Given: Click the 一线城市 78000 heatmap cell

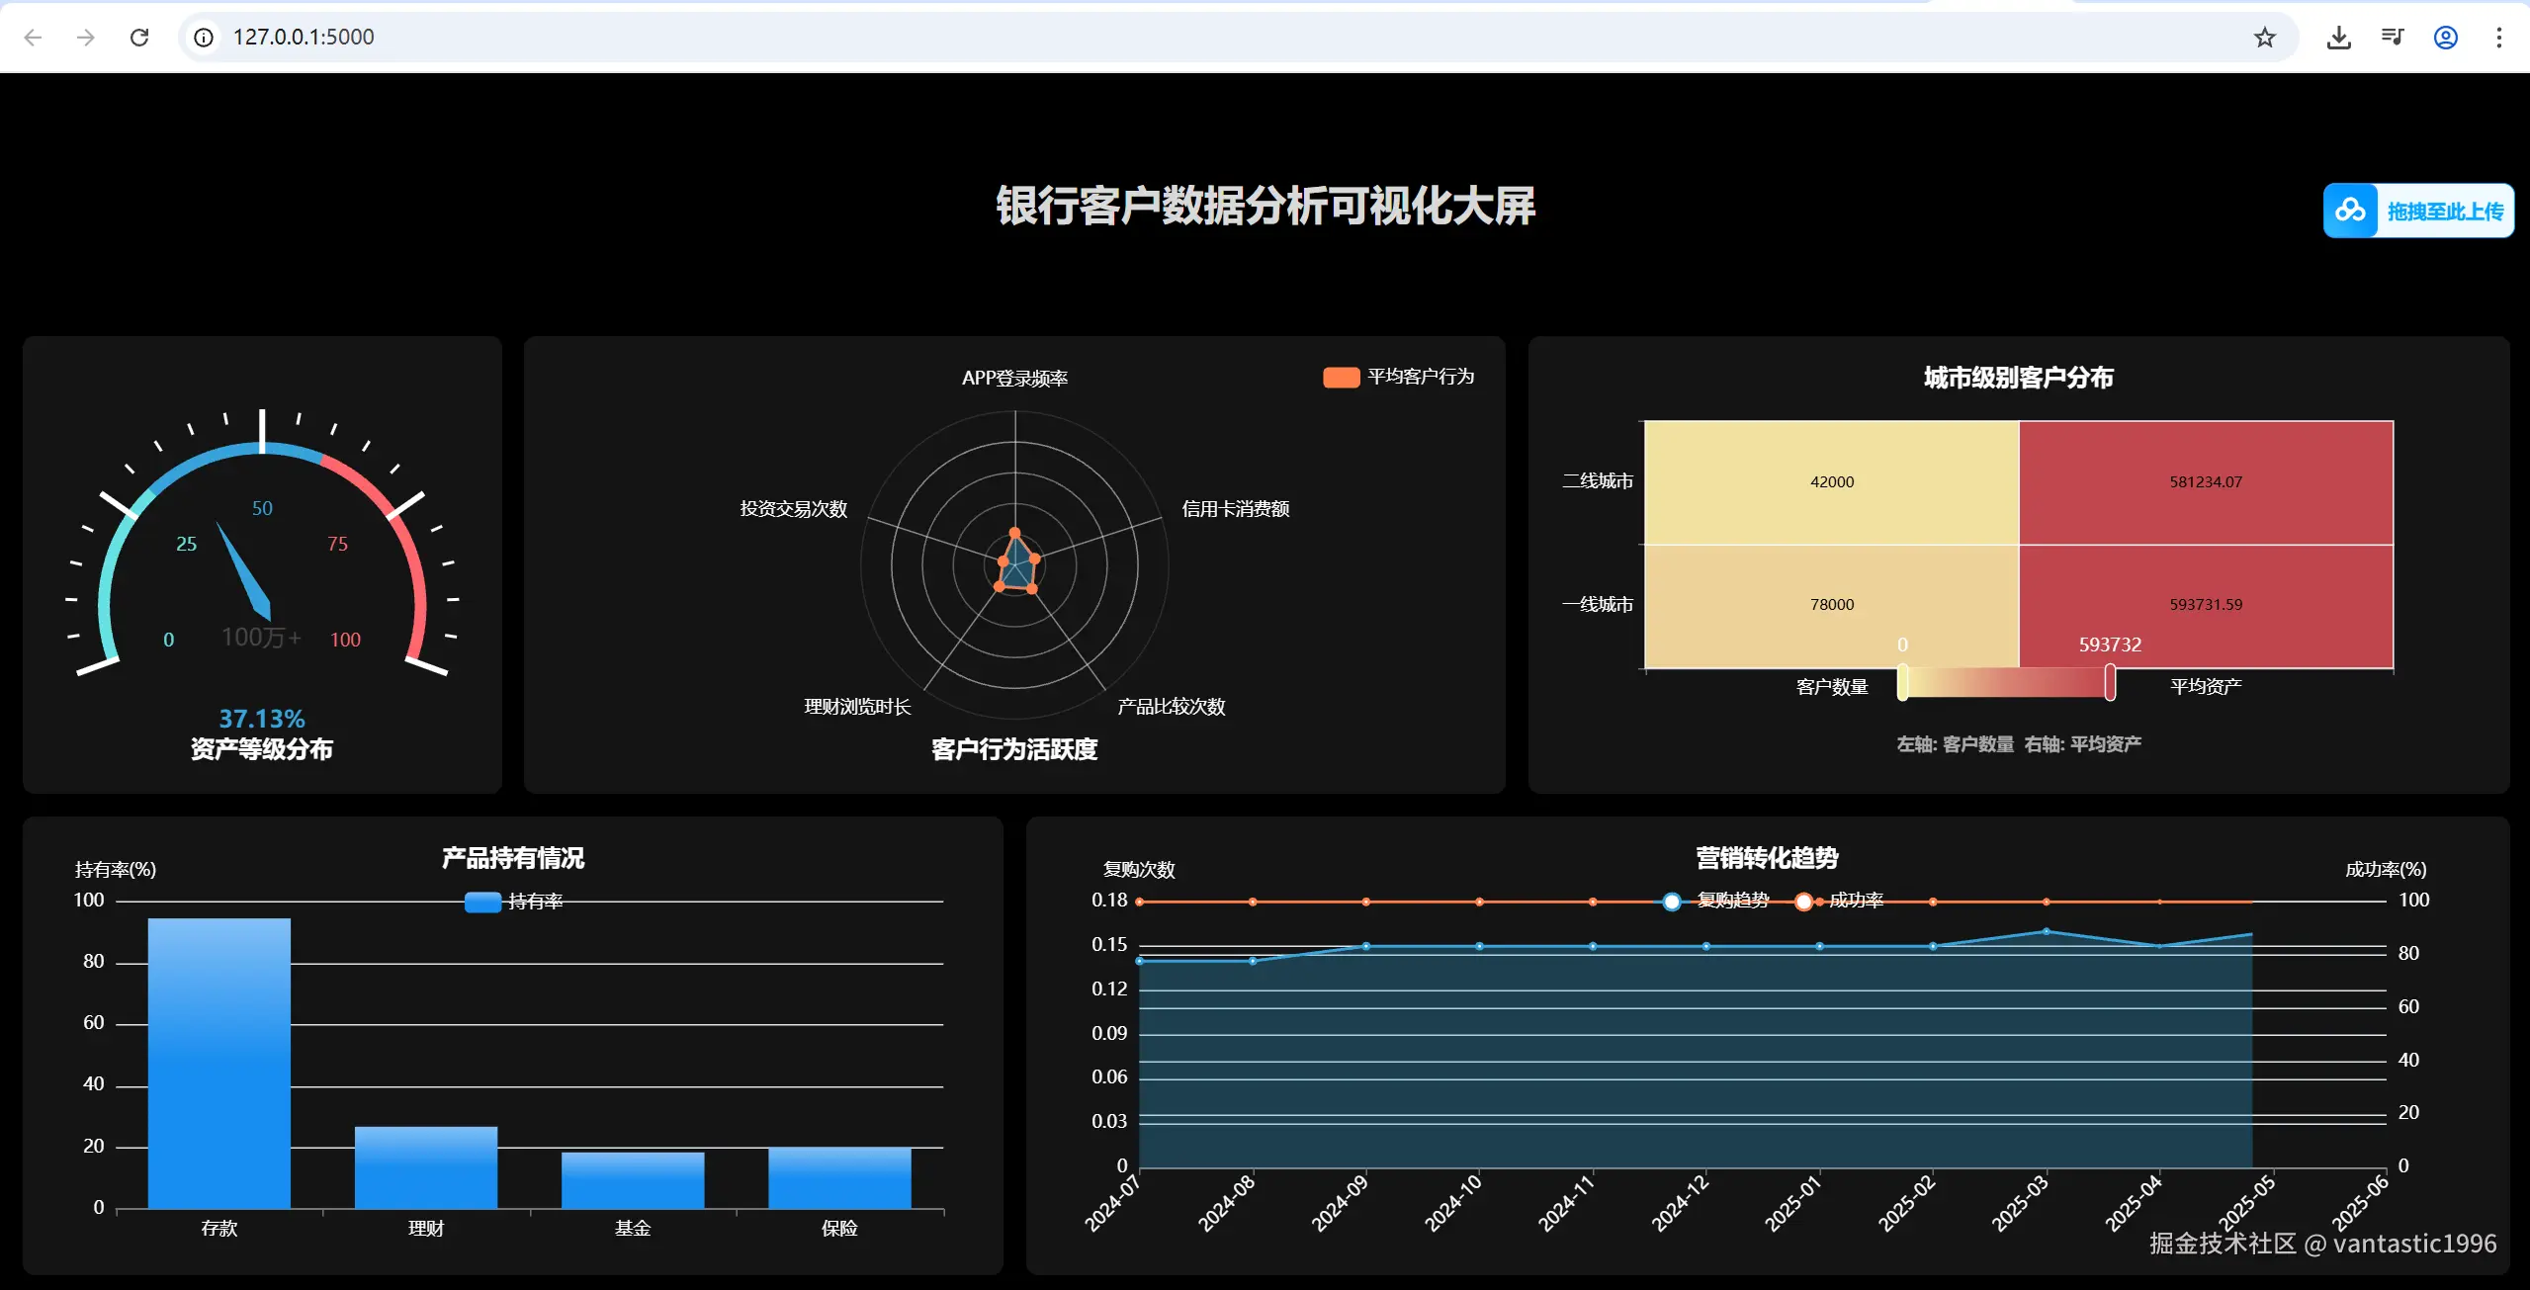Looking at the screenshot, I should click(x=1831, y=605).
